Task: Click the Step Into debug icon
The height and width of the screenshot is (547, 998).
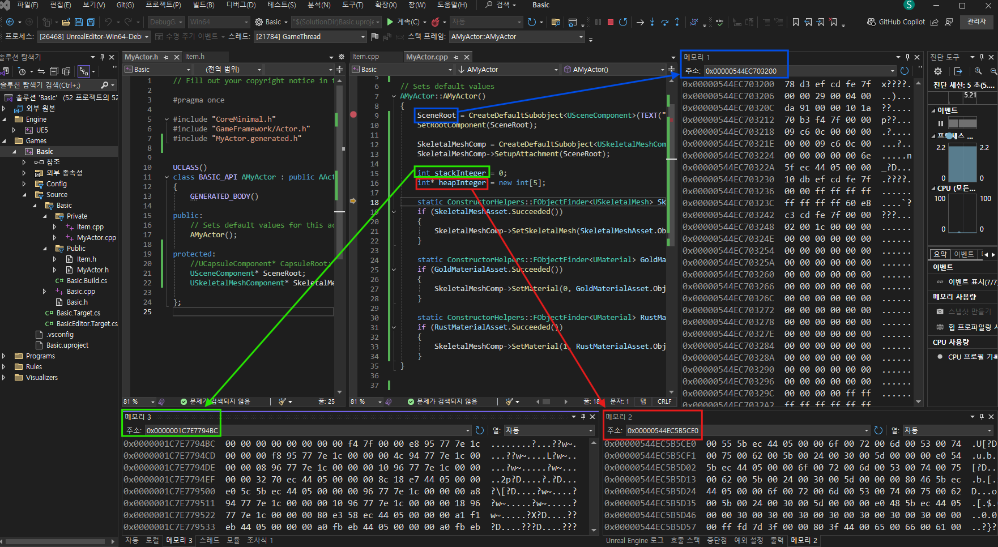Action: (x=652, y=22)
